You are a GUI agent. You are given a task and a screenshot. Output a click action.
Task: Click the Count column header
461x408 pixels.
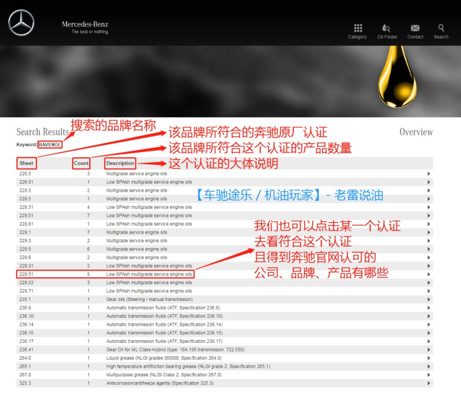(x=81, y=163)
